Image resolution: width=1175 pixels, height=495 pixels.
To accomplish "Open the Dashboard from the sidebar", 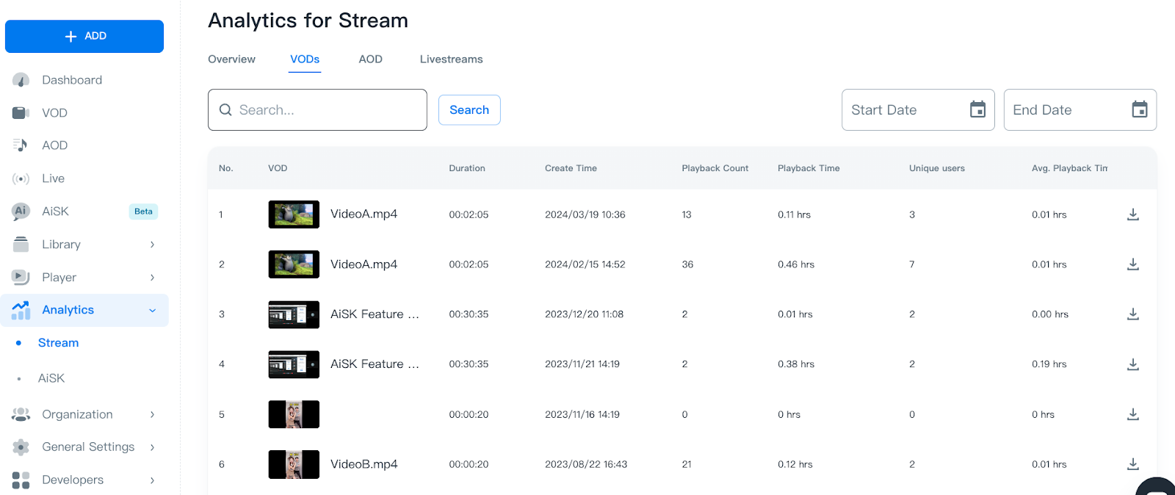I will point(72,80).
